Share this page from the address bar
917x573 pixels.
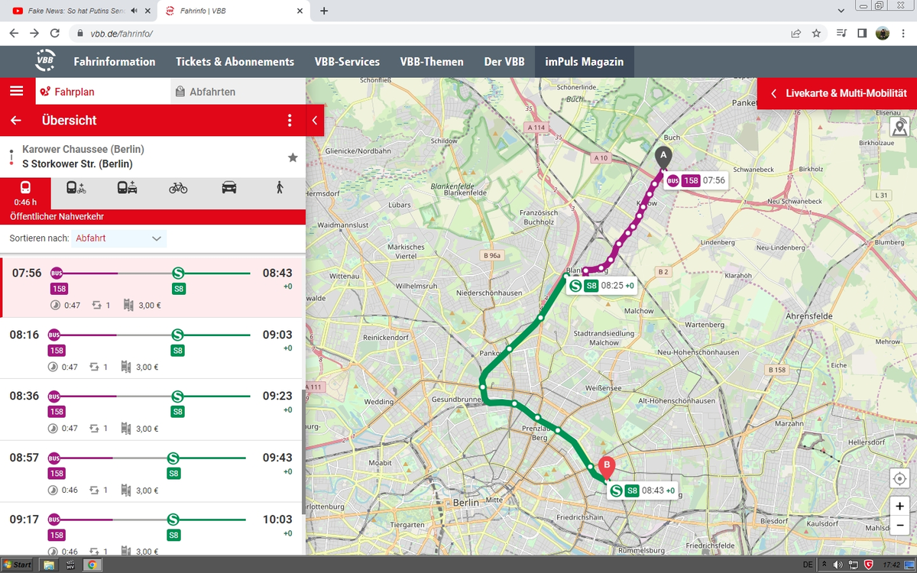796,33
